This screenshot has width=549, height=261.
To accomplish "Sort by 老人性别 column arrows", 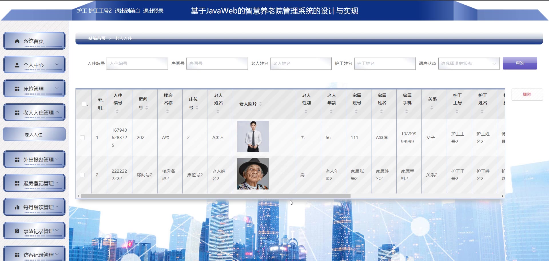I will click(x=306, y=111).
